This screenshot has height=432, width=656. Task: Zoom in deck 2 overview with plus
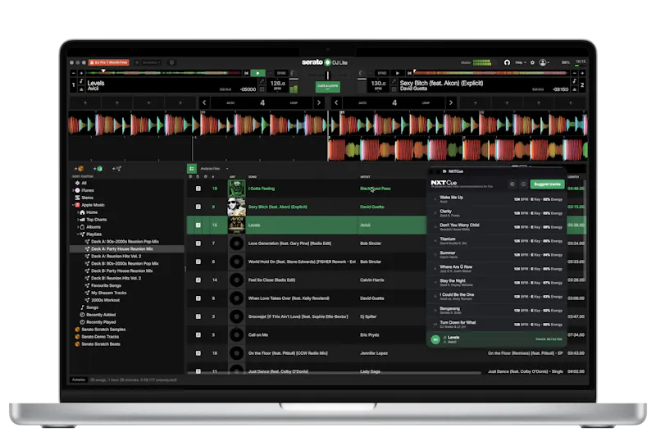582,73
